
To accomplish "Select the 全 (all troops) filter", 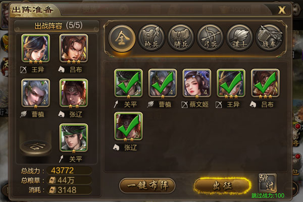I will pos(122,38).
